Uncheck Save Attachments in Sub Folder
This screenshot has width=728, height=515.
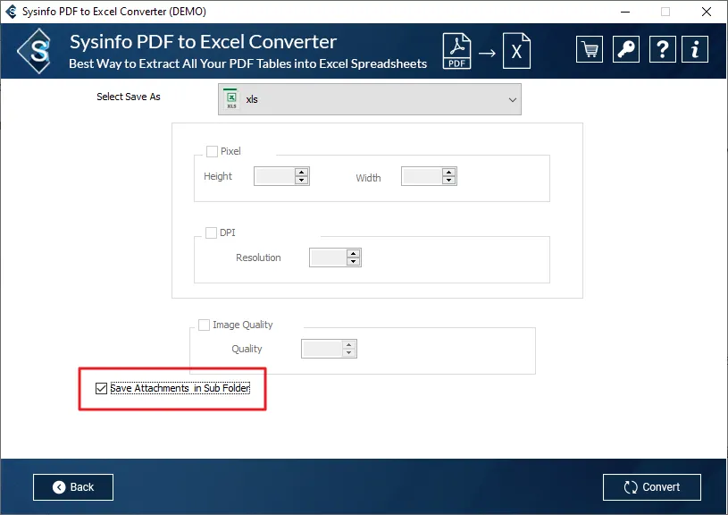[x=101, y=388]
